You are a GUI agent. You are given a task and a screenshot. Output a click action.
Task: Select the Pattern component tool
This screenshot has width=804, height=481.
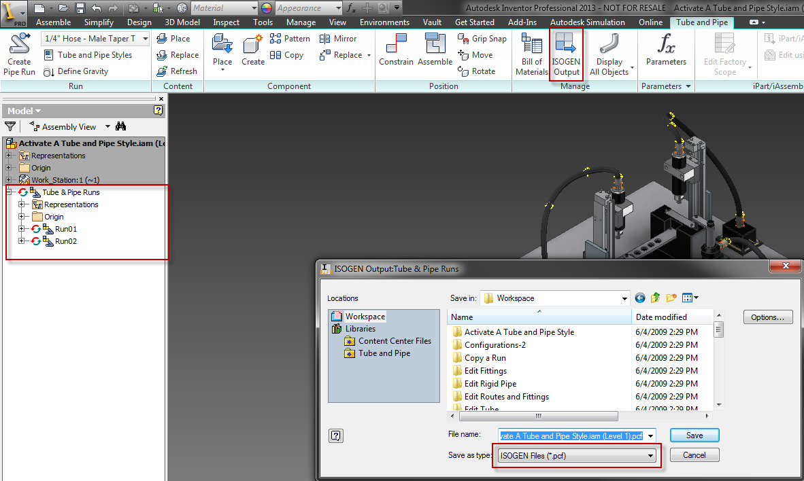click(290, 39)
